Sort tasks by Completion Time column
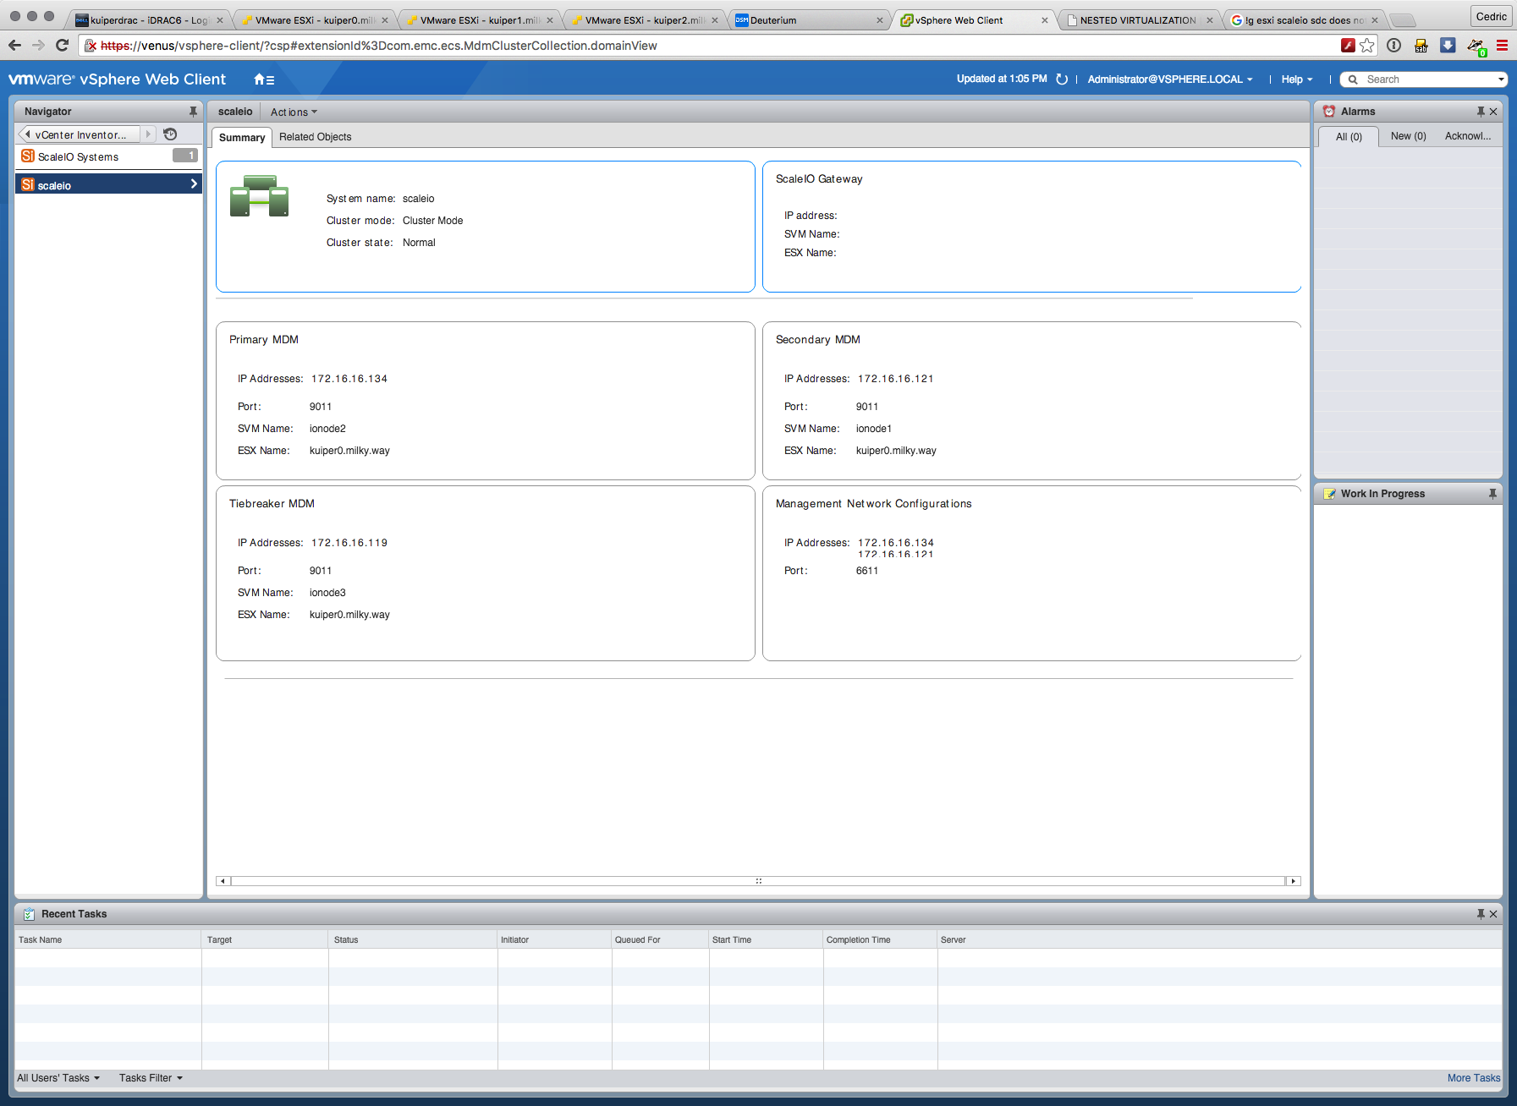Viewport: 1517px width, 1106px height. [x=880, y=939]
